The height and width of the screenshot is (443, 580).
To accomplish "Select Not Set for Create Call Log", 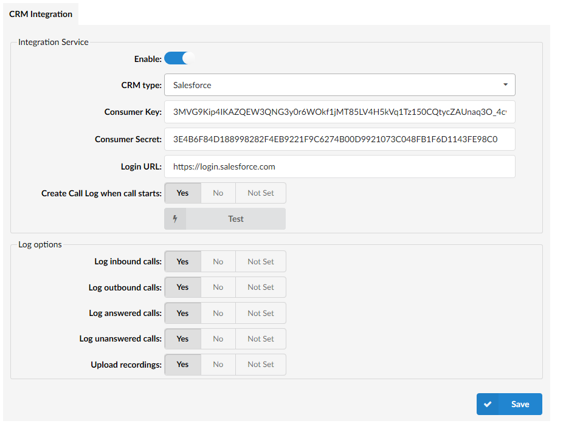I will (x=260, y=193).
